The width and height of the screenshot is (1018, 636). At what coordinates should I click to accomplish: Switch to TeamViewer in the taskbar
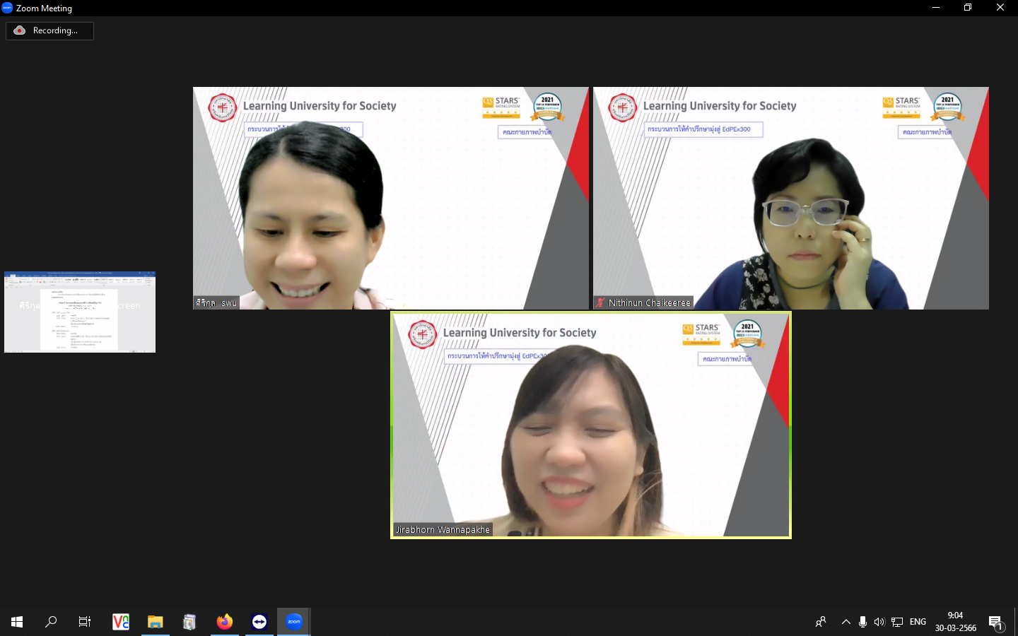[x=259, y=622]
